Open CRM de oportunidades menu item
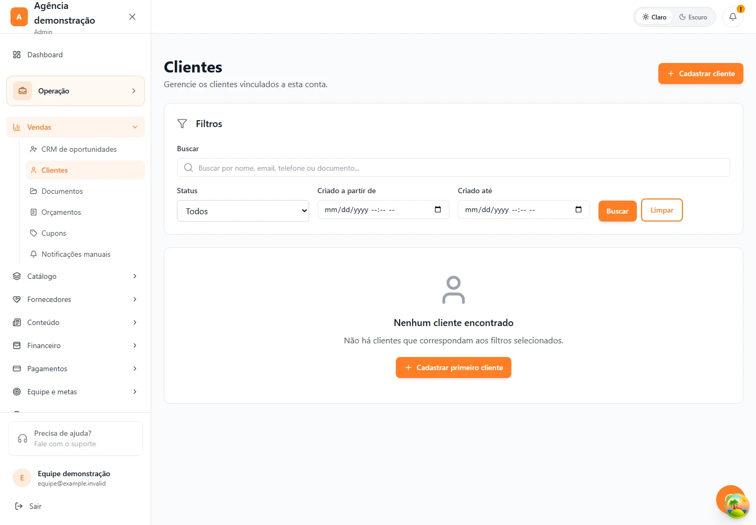 coord(85,149)
